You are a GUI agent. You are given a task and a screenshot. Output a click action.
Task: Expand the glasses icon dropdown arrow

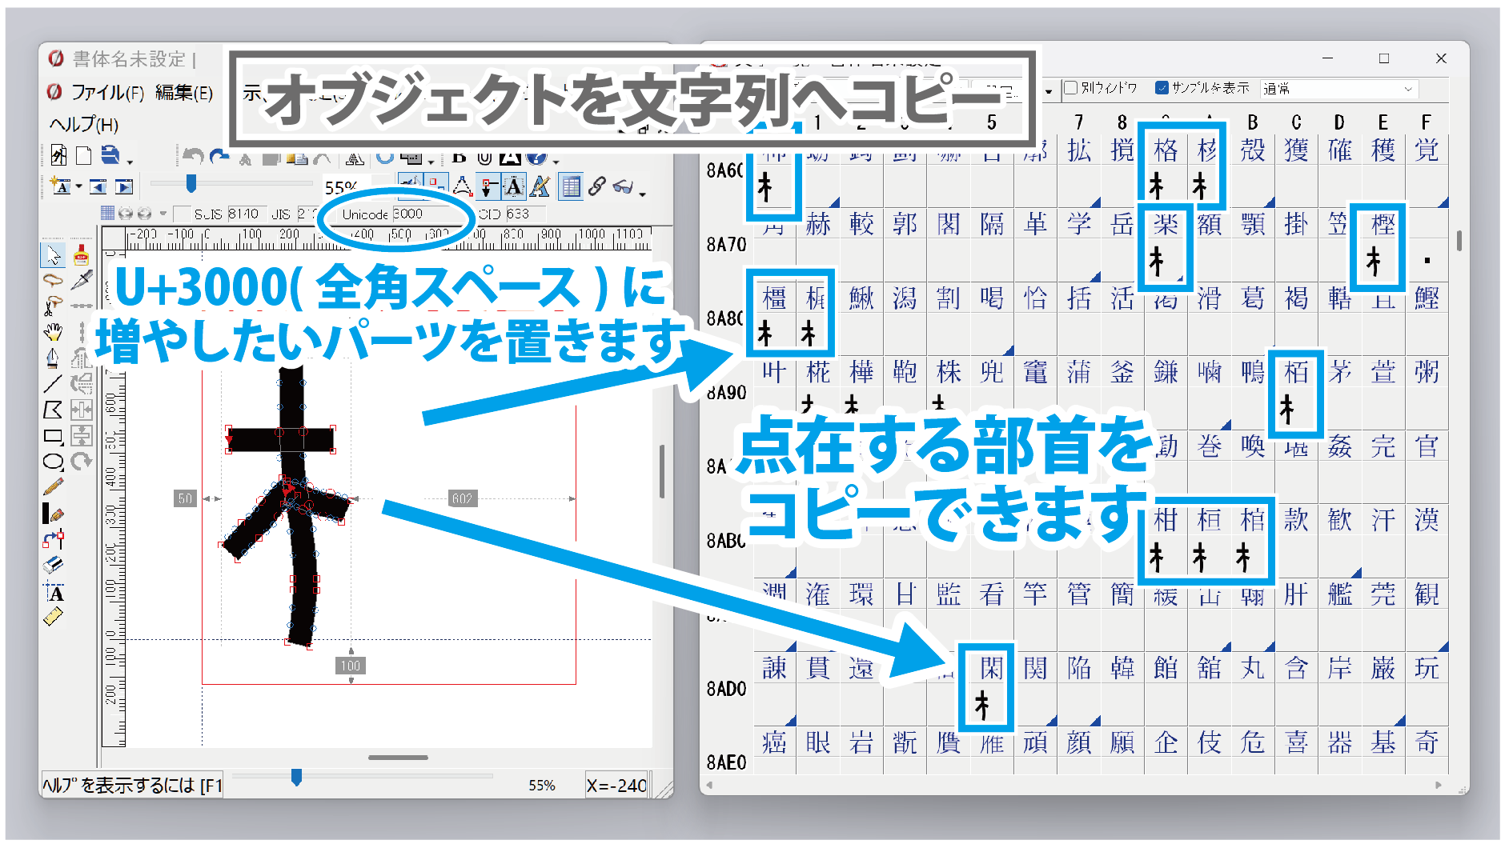643,193
